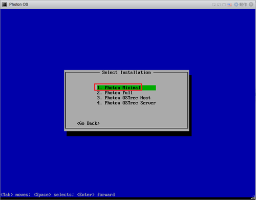This screenshot has width=256, height=200.
Task: Click the Tab moves hint in status line
Action: [x=15, y=195]
